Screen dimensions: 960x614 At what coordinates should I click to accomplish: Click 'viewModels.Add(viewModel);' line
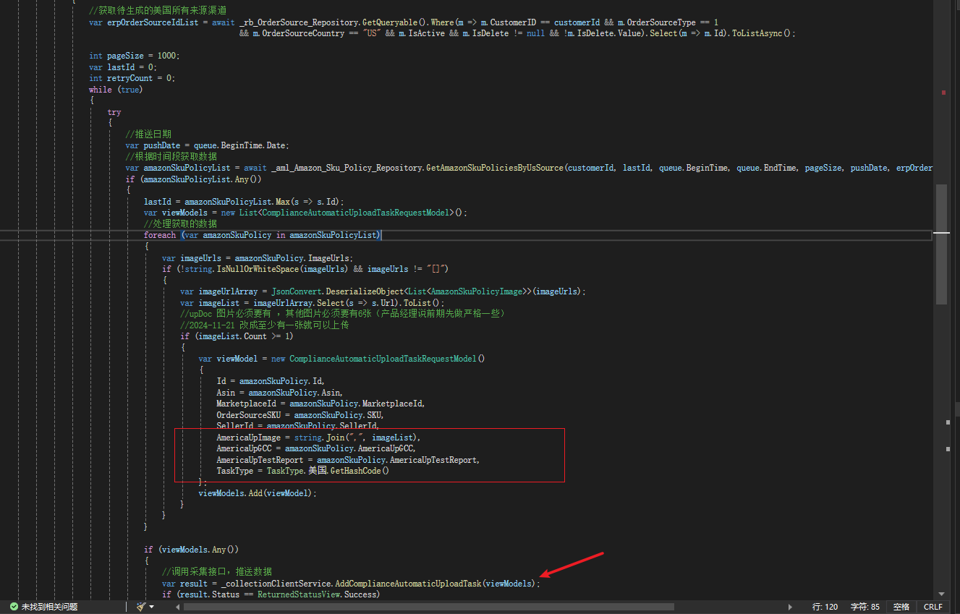click(258, 493)
